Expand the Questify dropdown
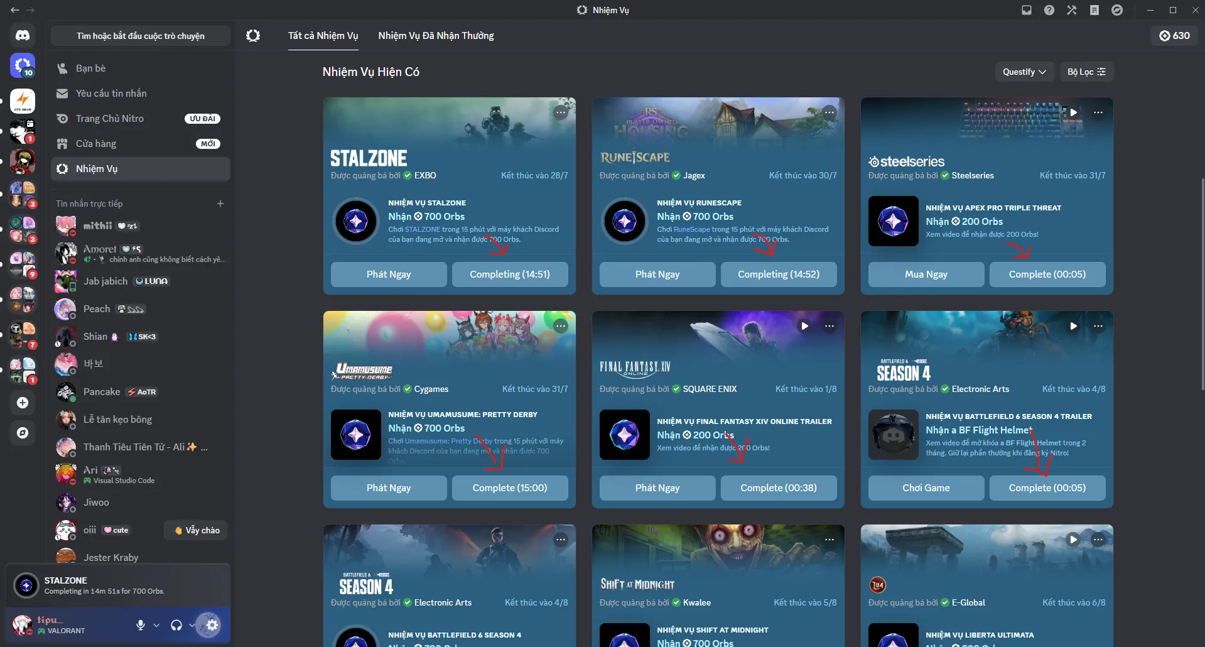Image resolution: width=1205 pixels, height=647 pixels. (x=1024, y=72)
